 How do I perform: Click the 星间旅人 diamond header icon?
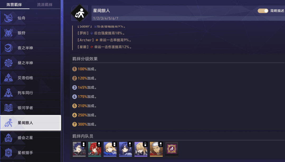tap(80, 13)
